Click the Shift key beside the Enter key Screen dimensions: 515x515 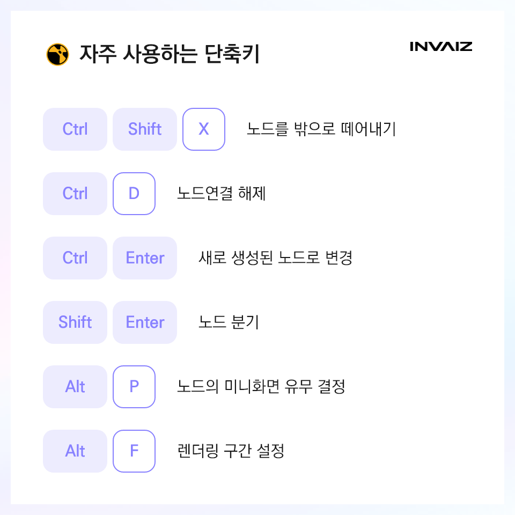pyautogui.click(x=75, y=322)
